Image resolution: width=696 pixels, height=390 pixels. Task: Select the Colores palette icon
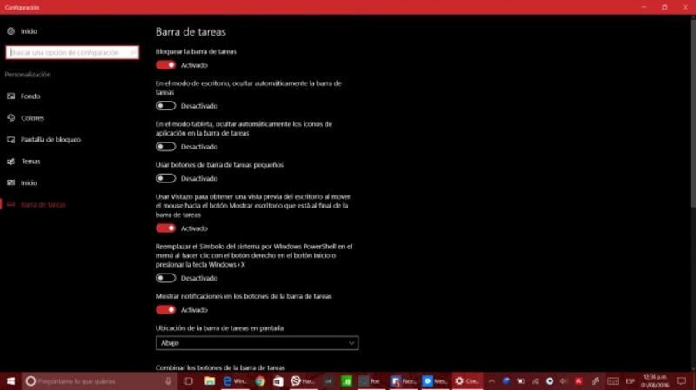click(x=10, y=118)
